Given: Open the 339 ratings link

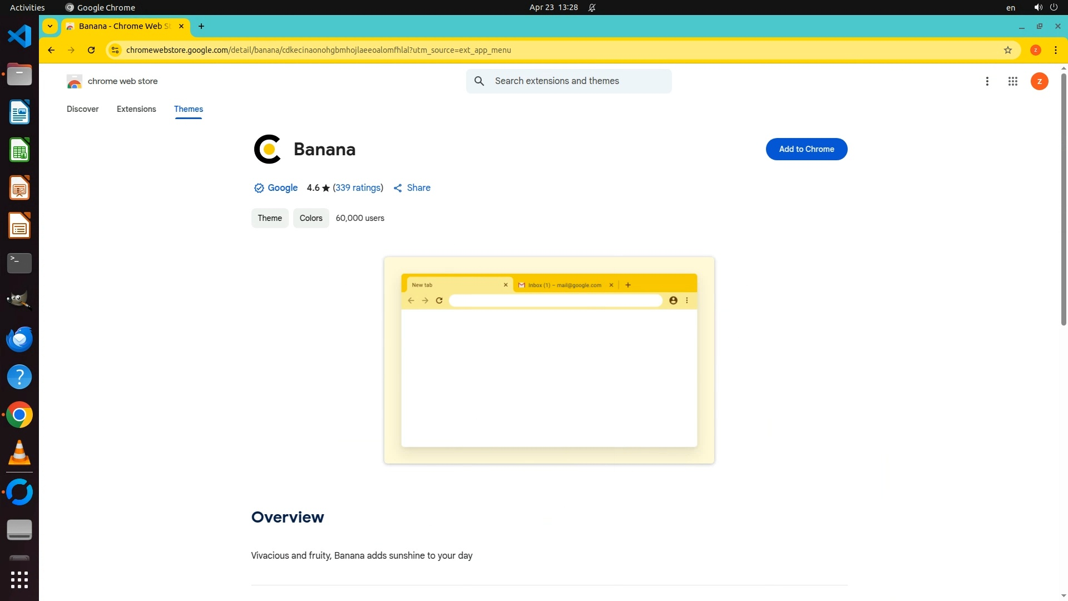Looking at the screenshot, I should [358, 188].
